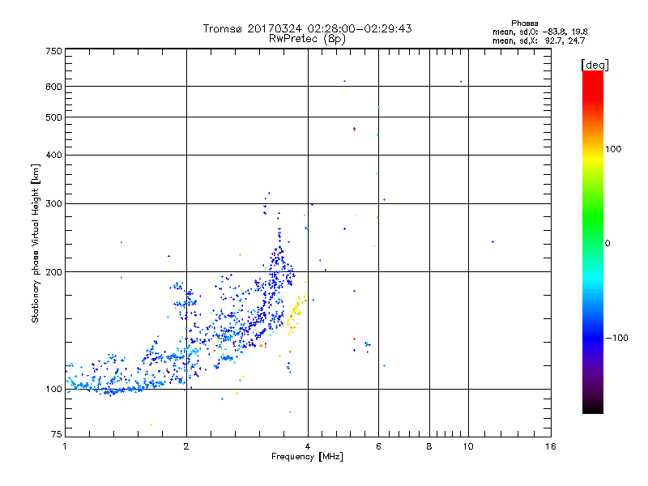Click the yellow X-mode echo cluster near 4 MHz
Viewport: 648px width, 486px height.
pyautogui.click(x=296, y=314)
